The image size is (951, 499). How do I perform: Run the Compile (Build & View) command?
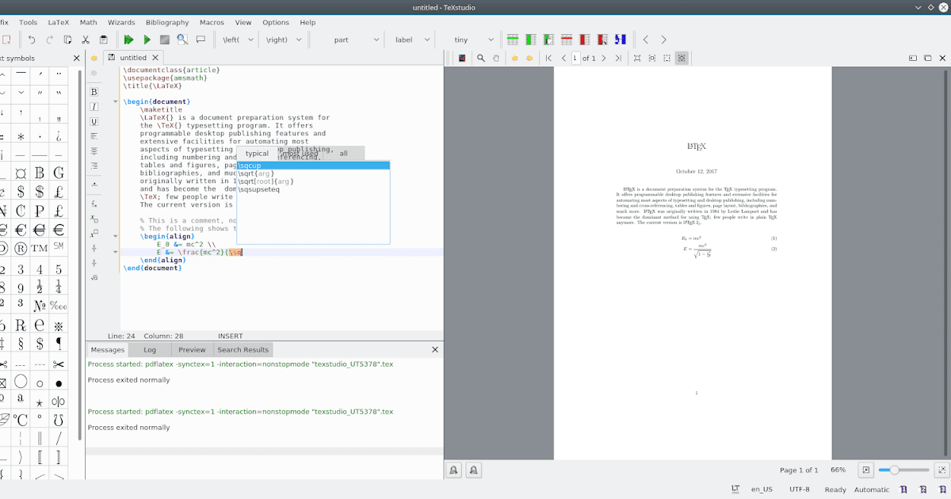(x=128, y=39)
